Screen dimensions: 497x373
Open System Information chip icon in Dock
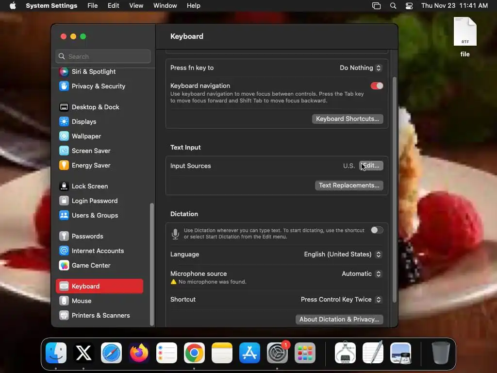(x=345, y=353)
